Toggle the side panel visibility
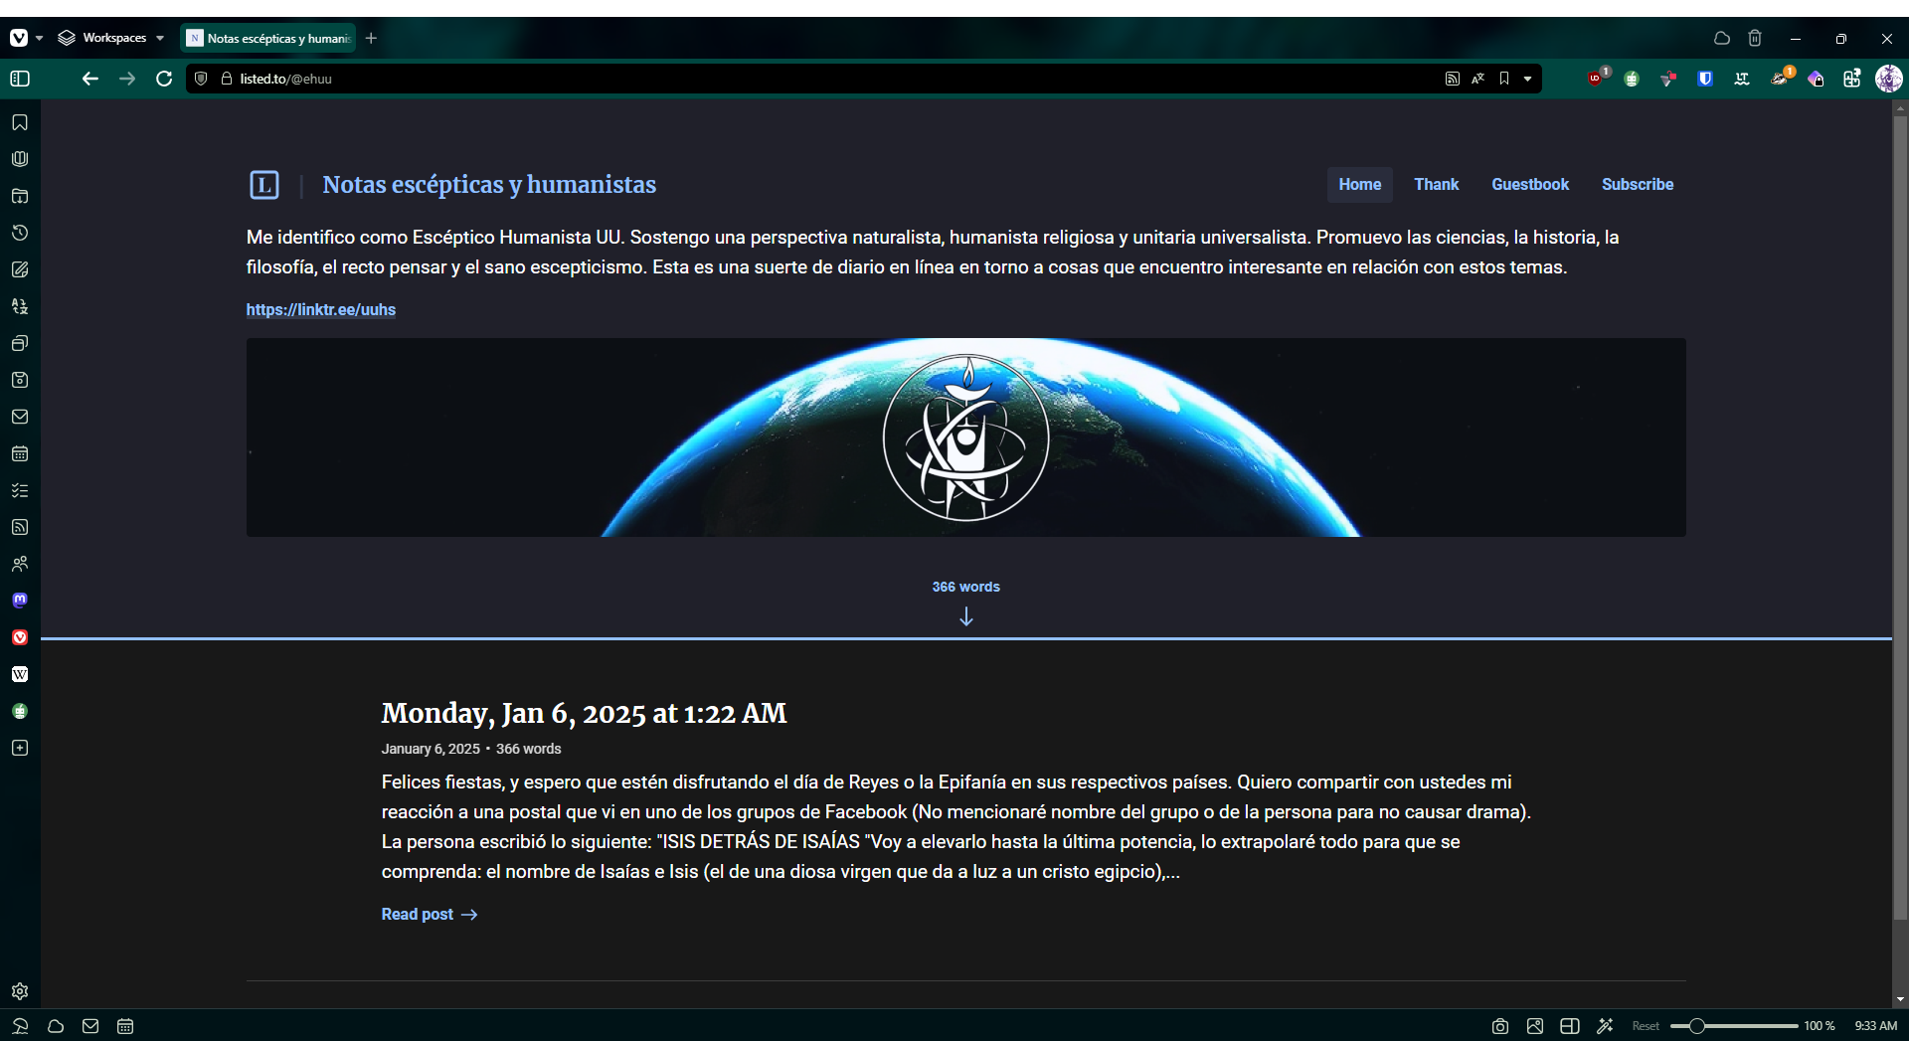The width and height of the screenshot is (1909, 1041). pyautogui.click(x=20, y=79)
